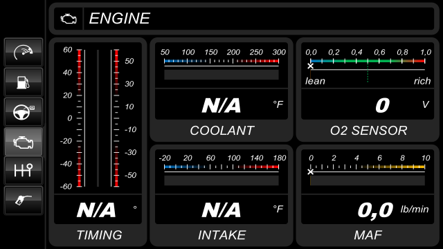Open the fuel pump page
The width and height of the screenshot is (443, 249).
(x=24, y=82)
